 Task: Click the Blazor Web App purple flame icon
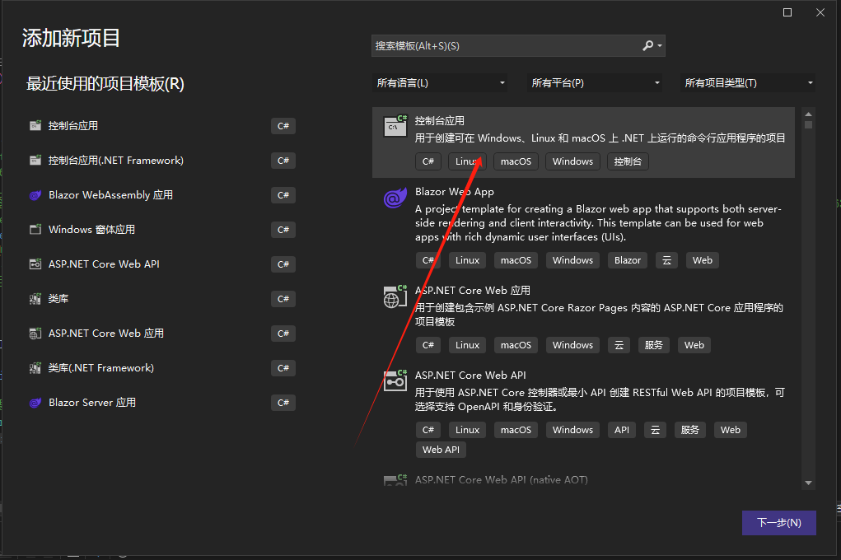(395, 197)
